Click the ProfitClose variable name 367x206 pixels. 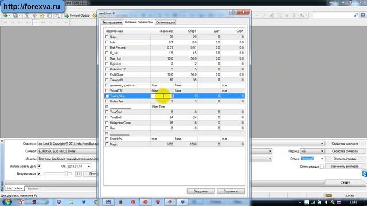click(x=116, y=74)
